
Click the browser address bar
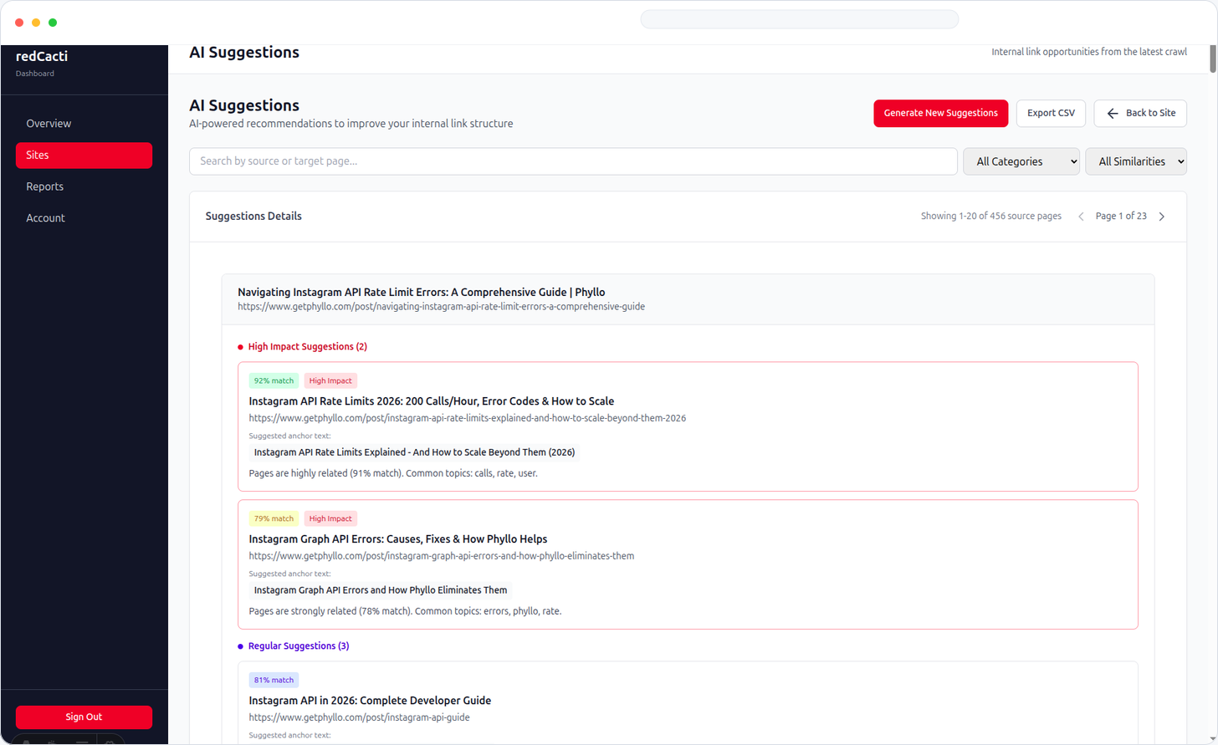point(799,19)
